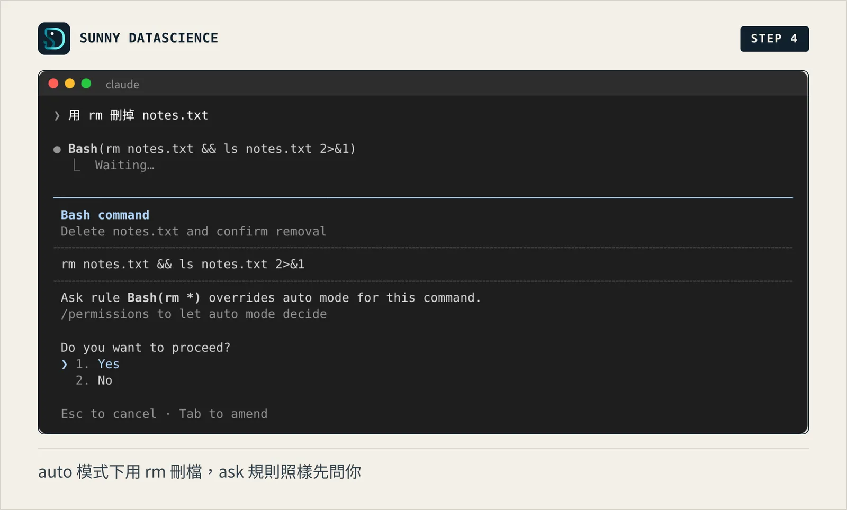The height and width of the screenshot is (510, 847).
Task: Click the Do you want to proceed? question
Action: pos(146,348)
